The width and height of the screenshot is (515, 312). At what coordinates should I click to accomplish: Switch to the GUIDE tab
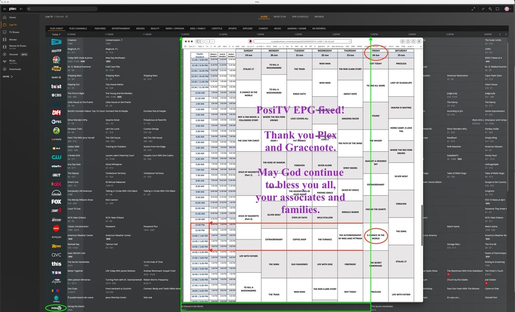(x=264, y=17)
